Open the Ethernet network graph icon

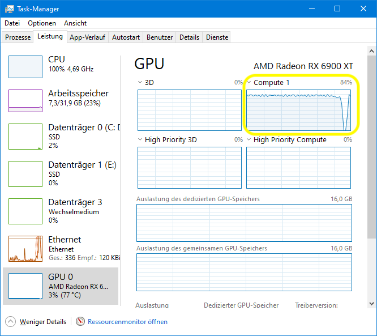pyautogui.click(x=25, y=249)
